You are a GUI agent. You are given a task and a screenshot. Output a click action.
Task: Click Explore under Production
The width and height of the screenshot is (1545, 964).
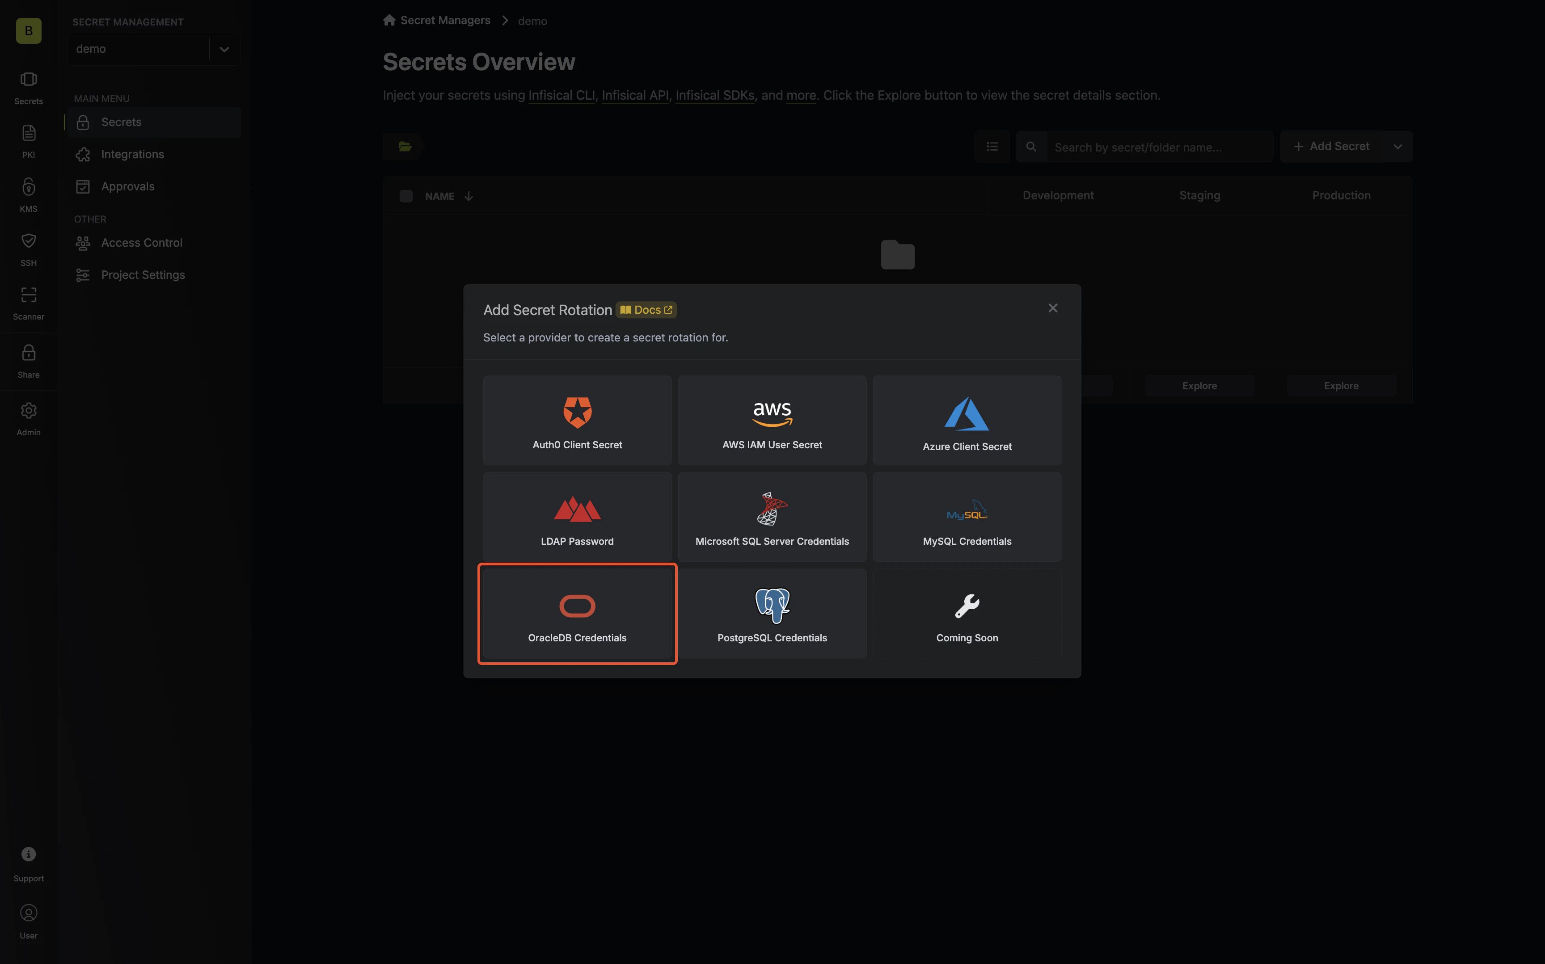(1341, 386)
